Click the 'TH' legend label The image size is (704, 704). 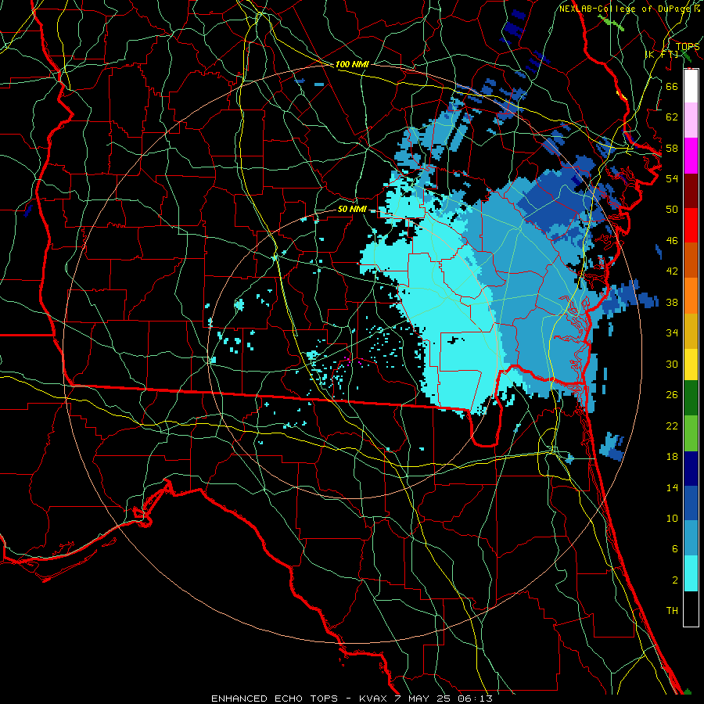(672, 611)
